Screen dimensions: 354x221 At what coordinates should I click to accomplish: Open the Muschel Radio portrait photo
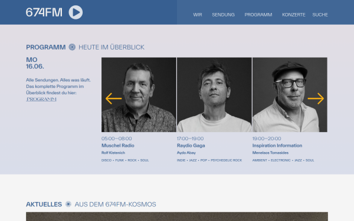click(x=139, y=95)
